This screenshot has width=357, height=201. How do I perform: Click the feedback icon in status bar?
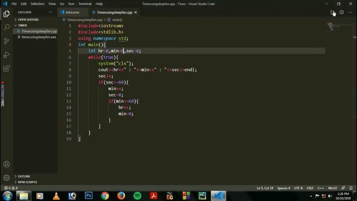[343, 188]
